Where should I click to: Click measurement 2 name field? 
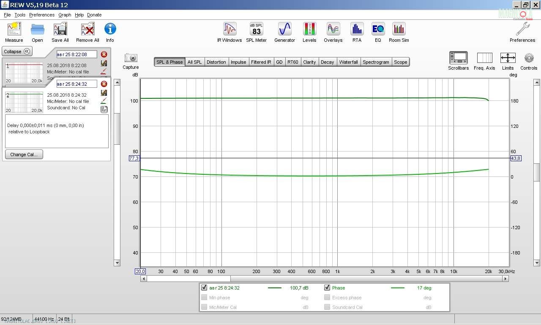click(77, 84)
